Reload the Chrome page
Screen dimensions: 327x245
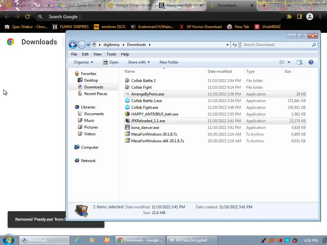point(27,17)
